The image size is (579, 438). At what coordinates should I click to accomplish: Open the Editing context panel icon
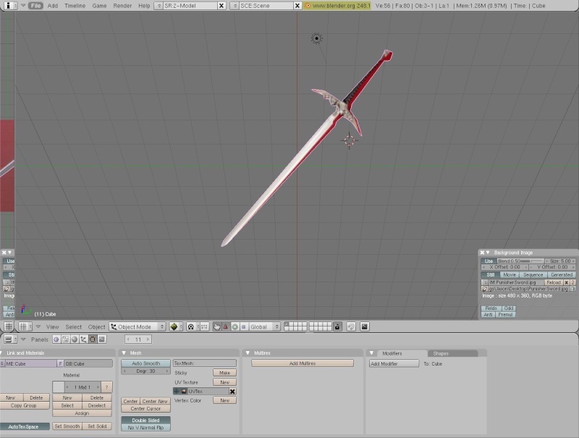93,340
